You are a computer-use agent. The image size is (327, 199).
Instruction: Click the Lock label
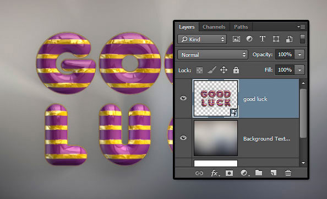click(x=185, y=71)
